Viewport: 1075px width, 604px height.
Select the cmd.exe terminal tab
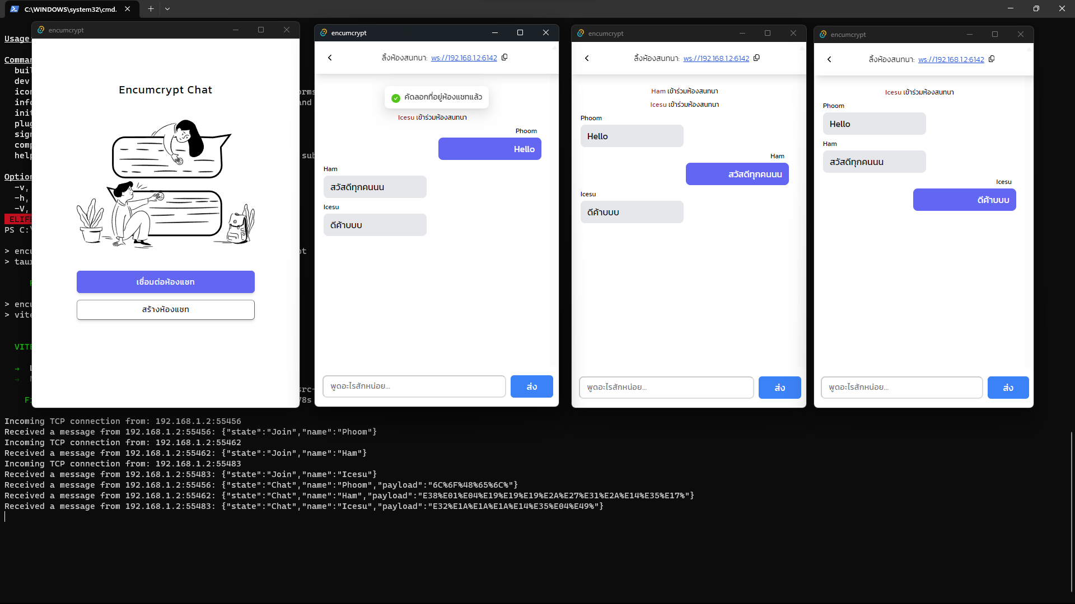[x=70, y=9]
